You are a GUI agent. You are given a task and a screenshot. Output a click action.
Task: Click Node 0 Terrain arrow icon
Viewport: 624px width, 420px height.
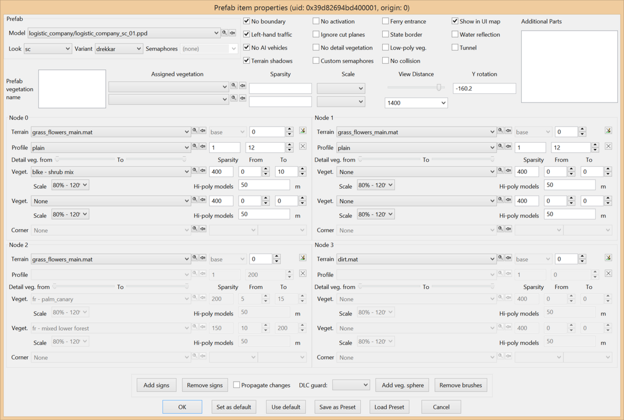point(203,130)
